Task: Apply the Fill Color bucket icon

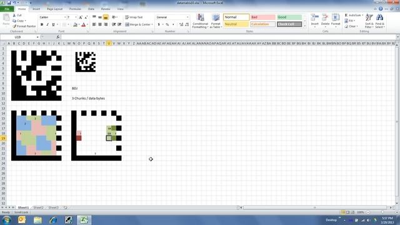Action: click(x=75, y=24)
